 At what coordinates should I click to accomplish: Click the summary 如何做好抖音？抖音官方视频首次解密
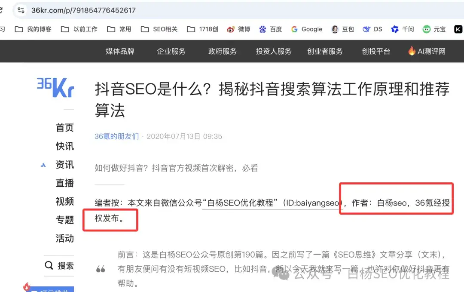pos(176,168)
